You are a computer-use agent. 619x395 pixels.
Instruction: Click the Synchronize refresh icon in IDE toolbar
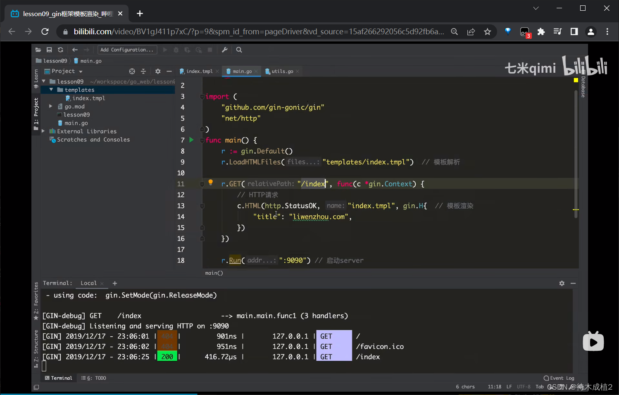click(x=60, y=50)
